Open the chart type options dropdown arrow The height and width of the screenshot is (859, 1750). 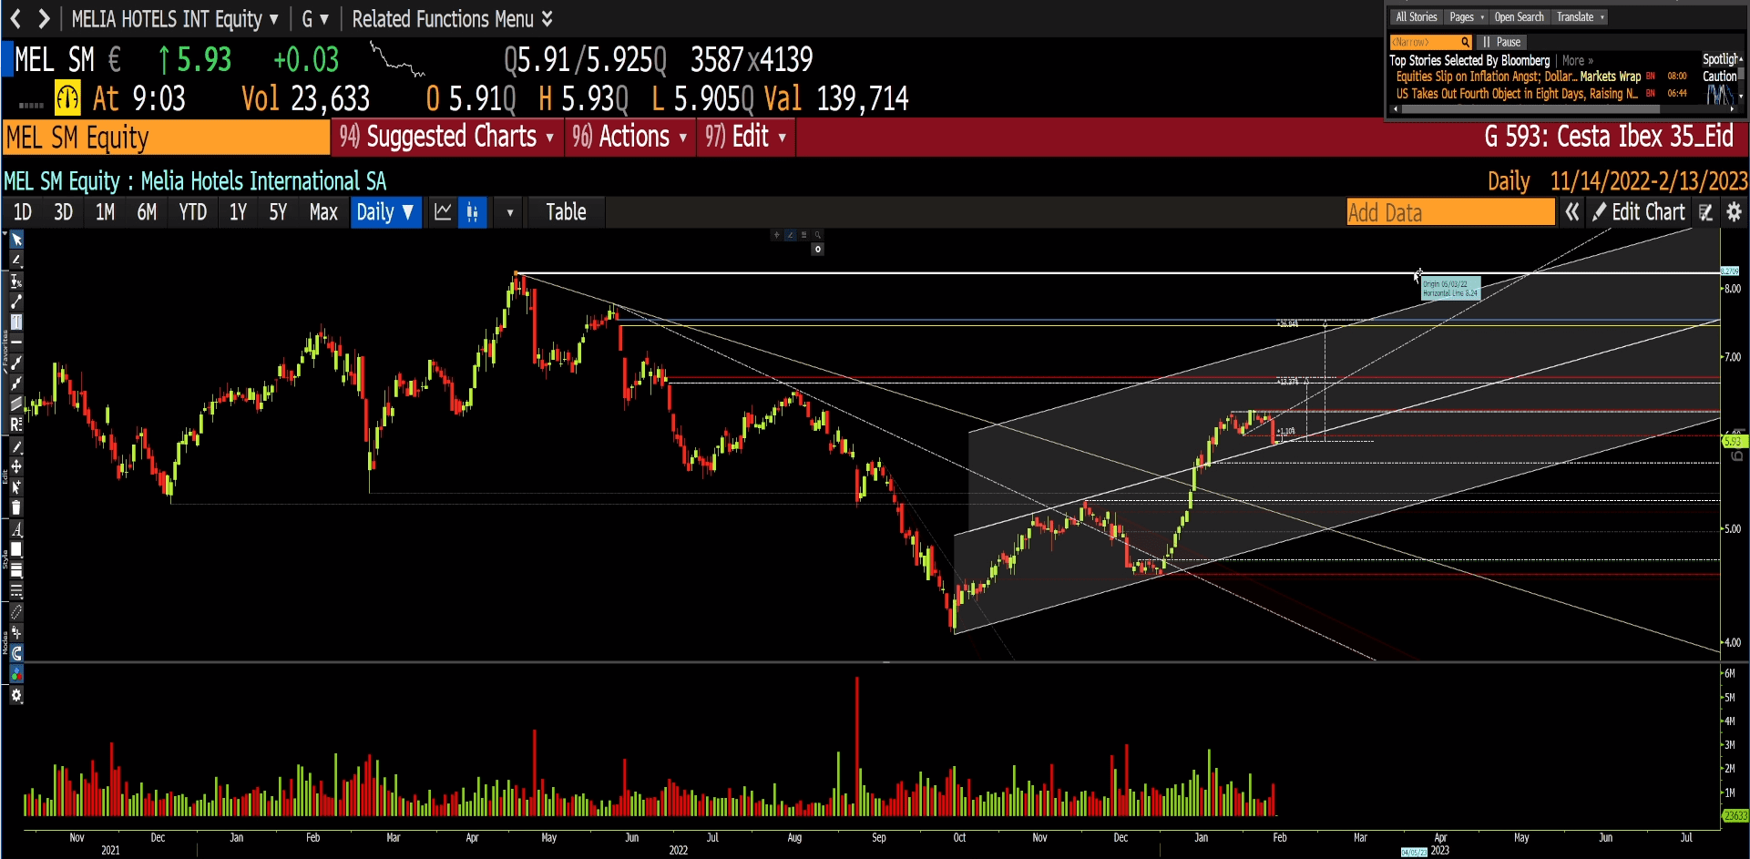click(509, 213)
